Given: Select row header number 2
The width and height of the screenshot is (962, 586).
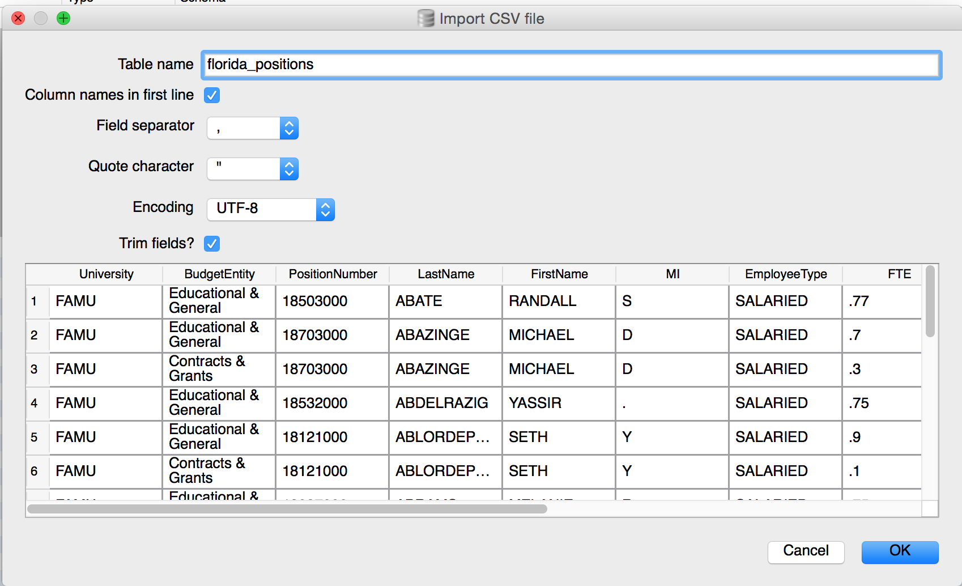Looking at the screenshot, I should pyautogui.click(x=37, y=336).
